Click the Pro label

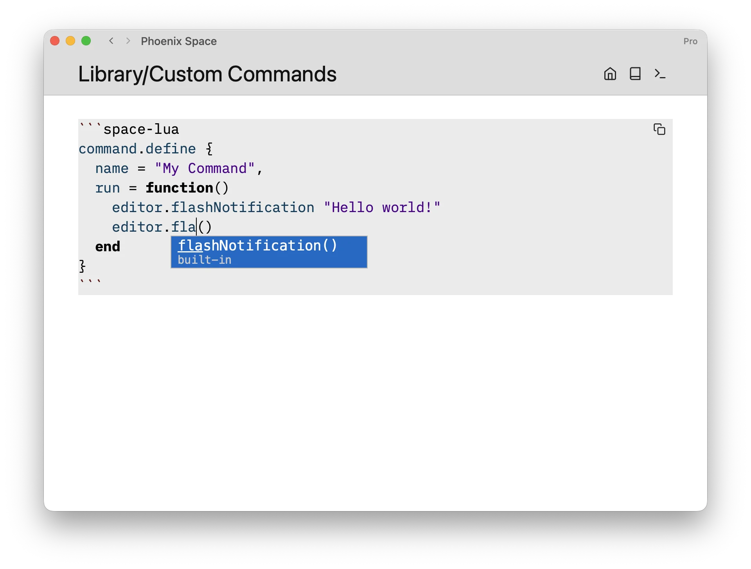[x=690, y=41]
